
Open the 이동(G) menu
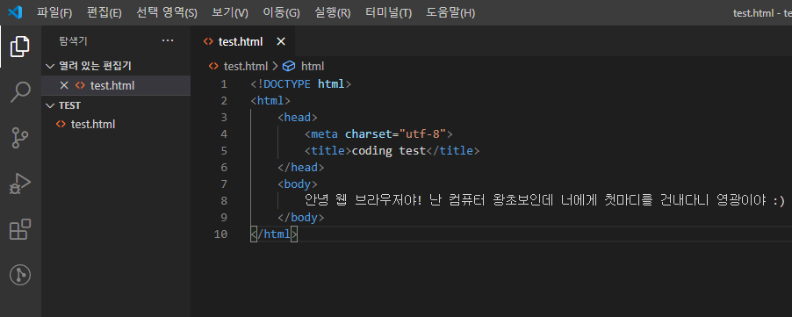[x=281, y=13]
